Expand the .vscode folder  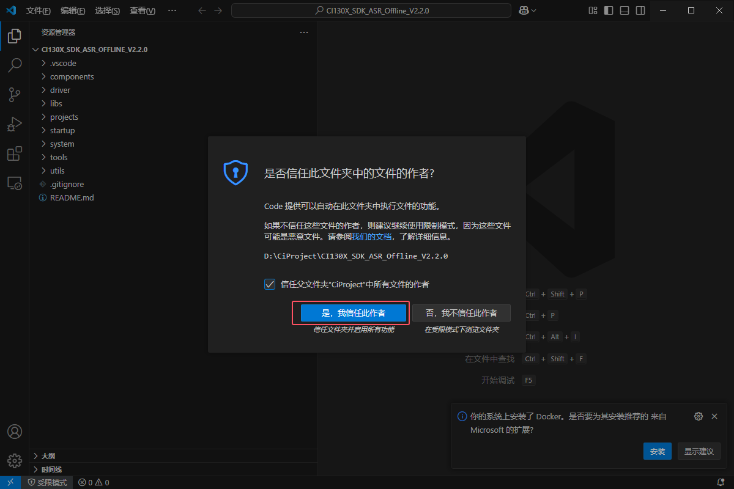click(174, 63)
